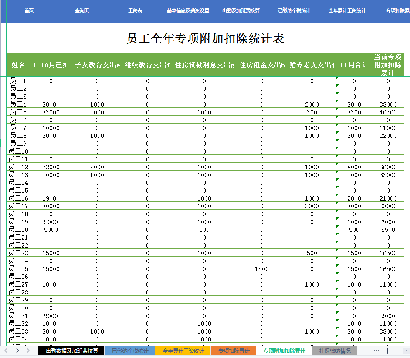The width and height of the screenshot is (410, 358).
Task: Switch to the 已缴纳个税统计 sheet tab
Action: click(x=129, y=350)
